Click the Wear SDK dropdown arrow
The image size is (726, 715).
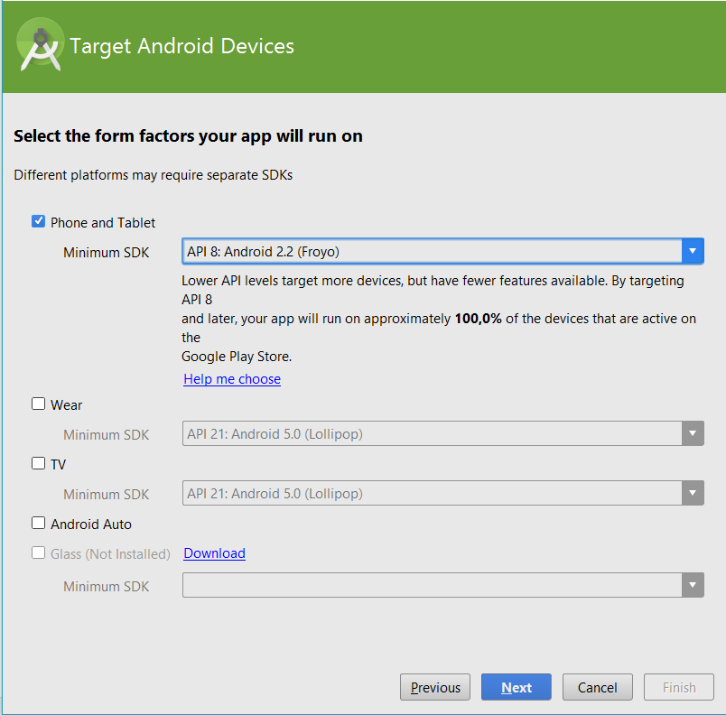click(x=693, y=433)
